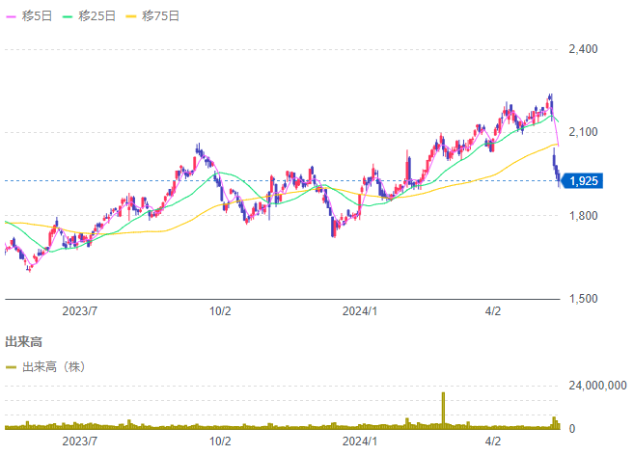Click the 1,800 price axis label
This screenshot has width=634, height=455.
coord(585,216)
